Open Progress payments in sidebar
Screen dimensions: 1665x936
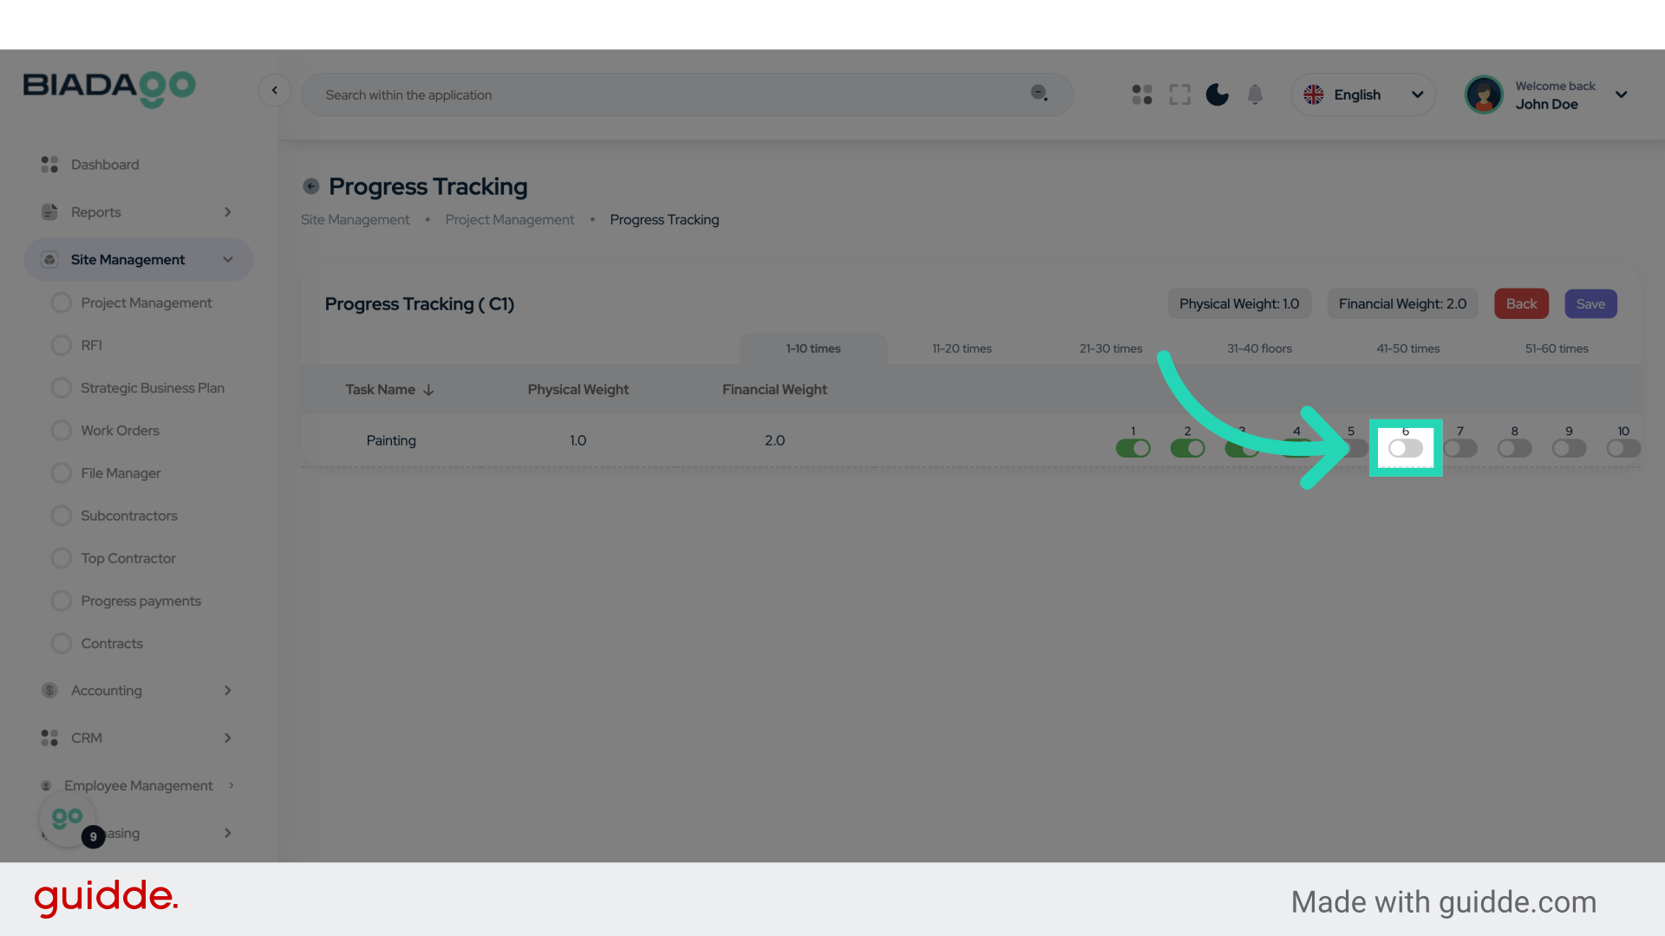(140, 601)
